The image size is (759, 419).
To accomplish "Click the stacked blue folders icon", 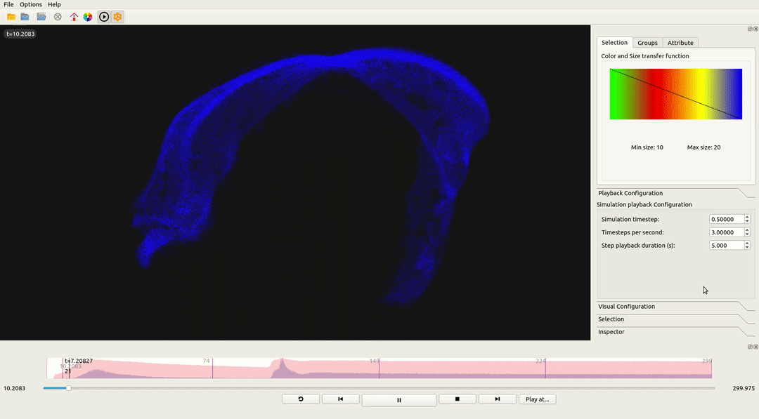I will [x=41, y=17].
